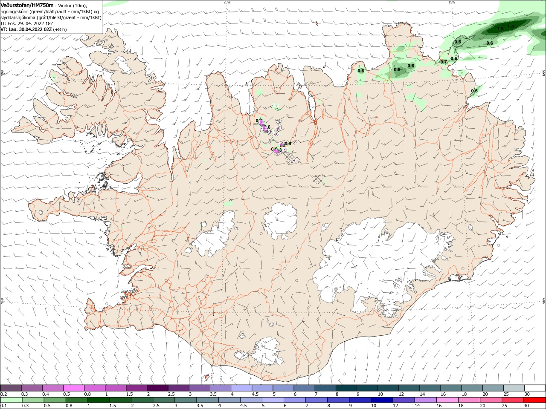Click the 0.7 precipitation value on the map
The image size is (546, 409).
pos(444,62)
